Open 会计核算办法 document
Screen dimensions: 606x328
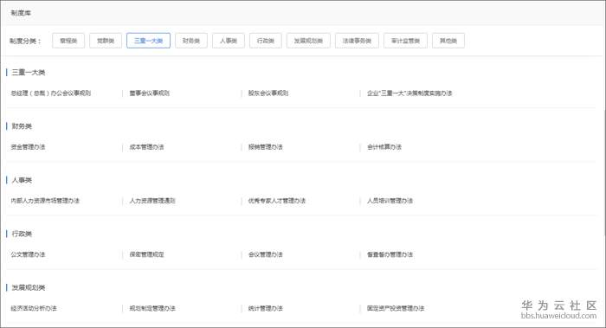point(384,147)
